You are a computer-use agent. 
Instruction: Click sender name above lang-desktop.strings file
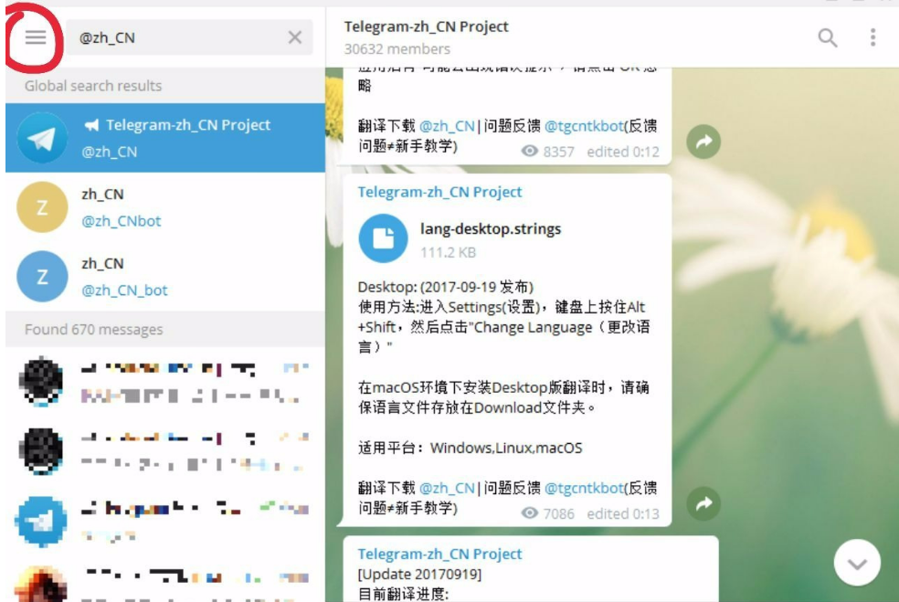(439, 192)
